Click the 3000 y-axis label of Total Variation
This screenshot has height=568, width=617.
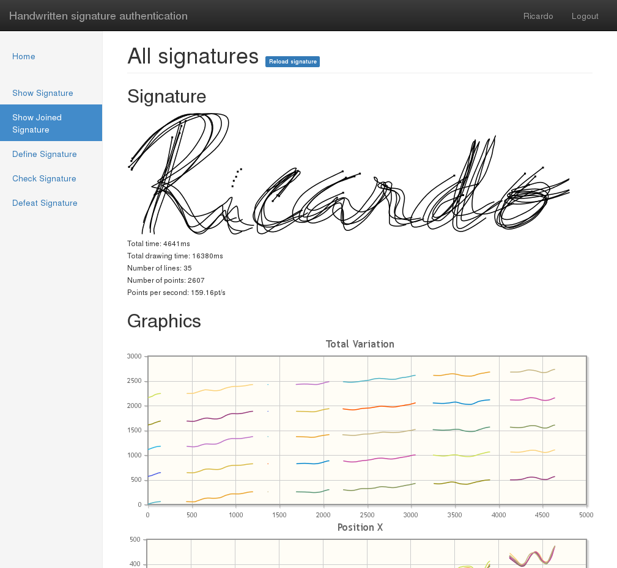click(x=134, y=356)
